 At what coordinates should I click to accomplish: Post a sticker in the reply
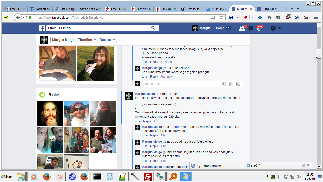coord(238,84)
